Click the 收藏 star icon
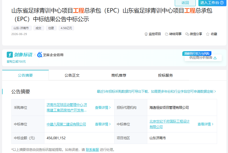This screenshot has width=228, height=153. 208,34
